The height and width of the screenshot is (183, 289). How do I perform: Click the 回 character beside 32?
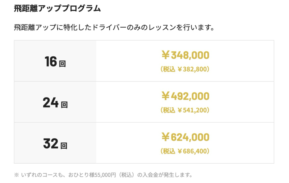coord(64,146)
